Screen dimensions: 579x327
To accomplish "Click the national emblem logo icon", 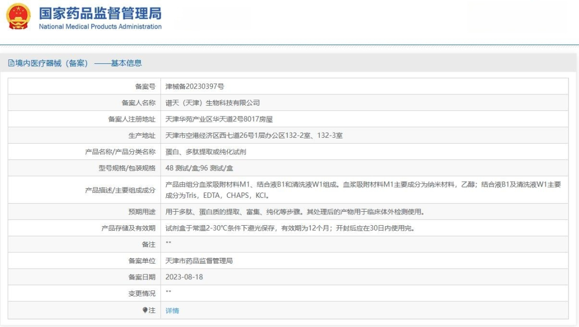I will coord(18,16).
